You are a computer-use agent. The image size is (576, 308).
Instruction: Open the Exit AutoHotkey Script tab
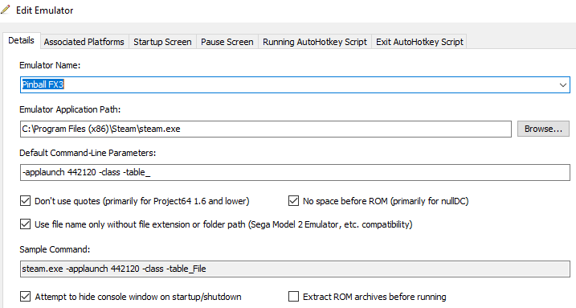point(419,42)
